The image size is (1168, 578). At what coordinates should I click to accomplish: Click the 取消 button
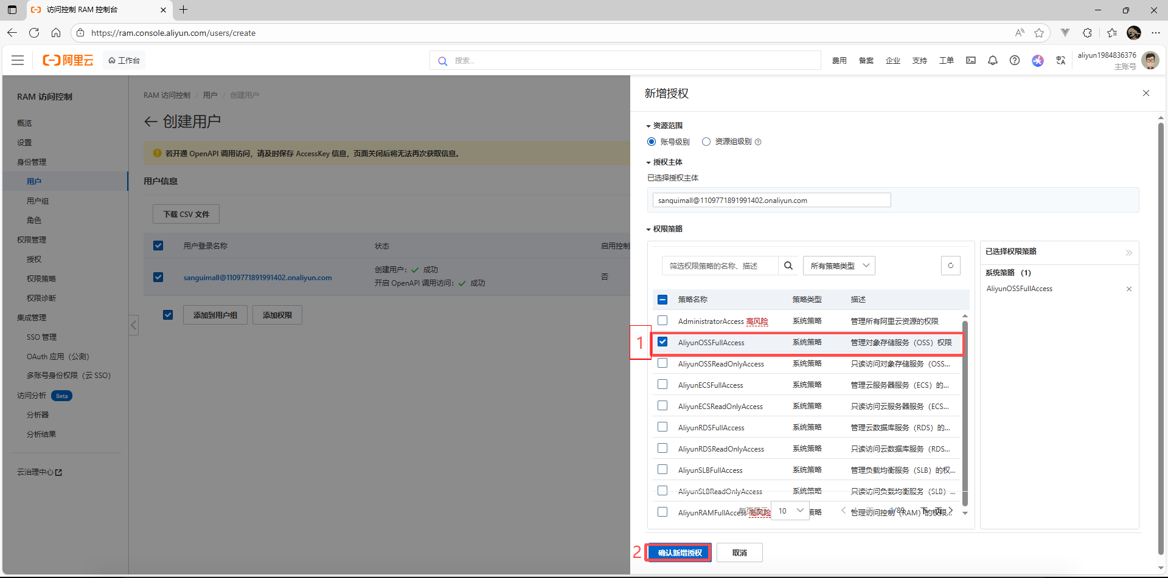pos(739,552)
